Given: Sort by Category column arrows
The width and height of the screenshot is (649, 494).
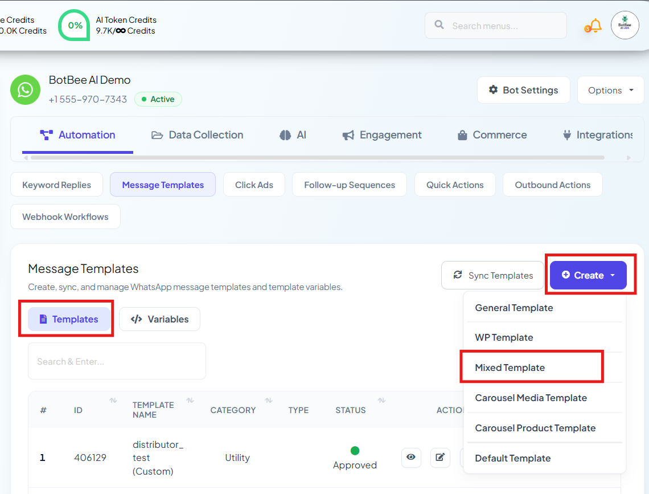Looking at the screenshot, I should point(269,401).
